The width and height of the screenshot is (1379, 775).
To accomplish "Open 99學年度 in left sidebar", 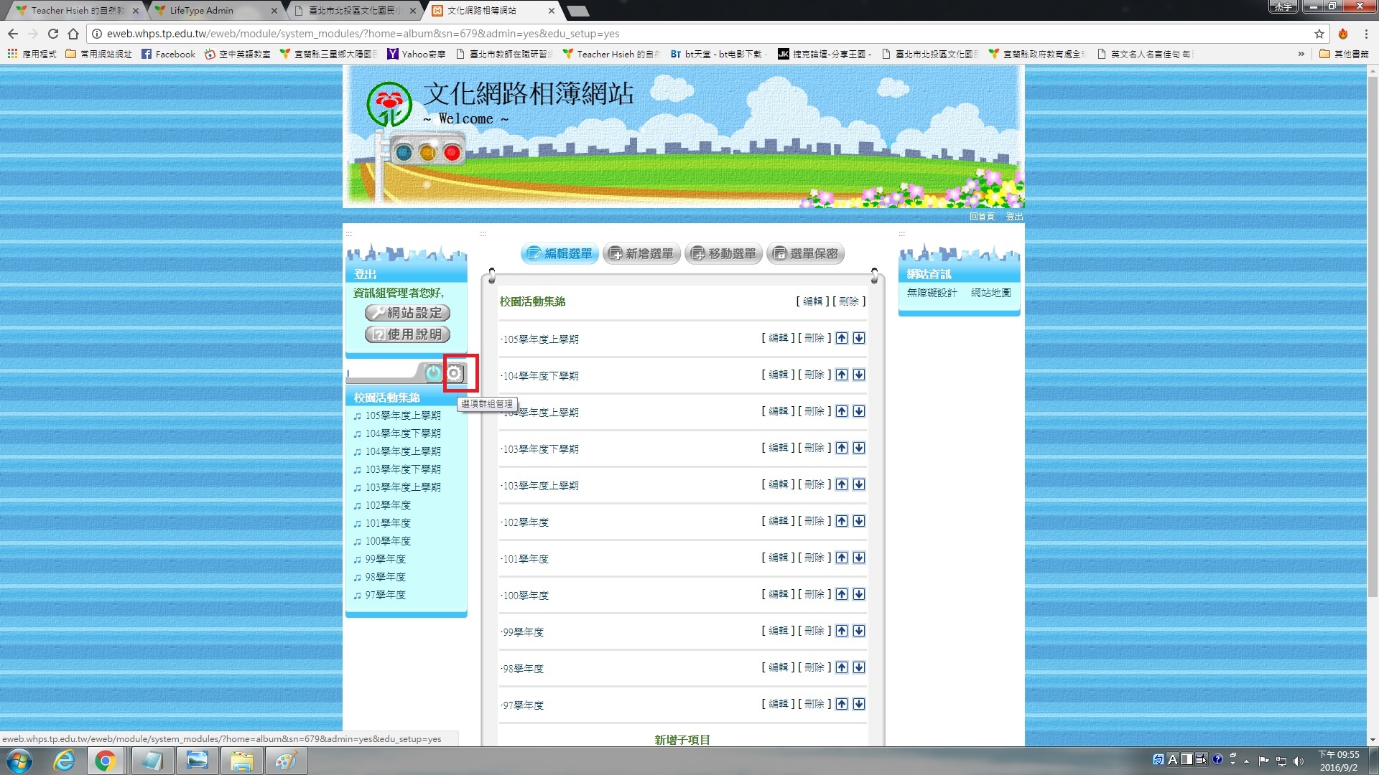I will [x=385, y=559].
